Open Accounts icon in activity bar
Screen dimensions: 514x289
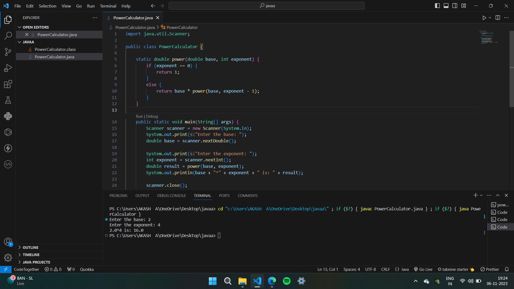8,242
